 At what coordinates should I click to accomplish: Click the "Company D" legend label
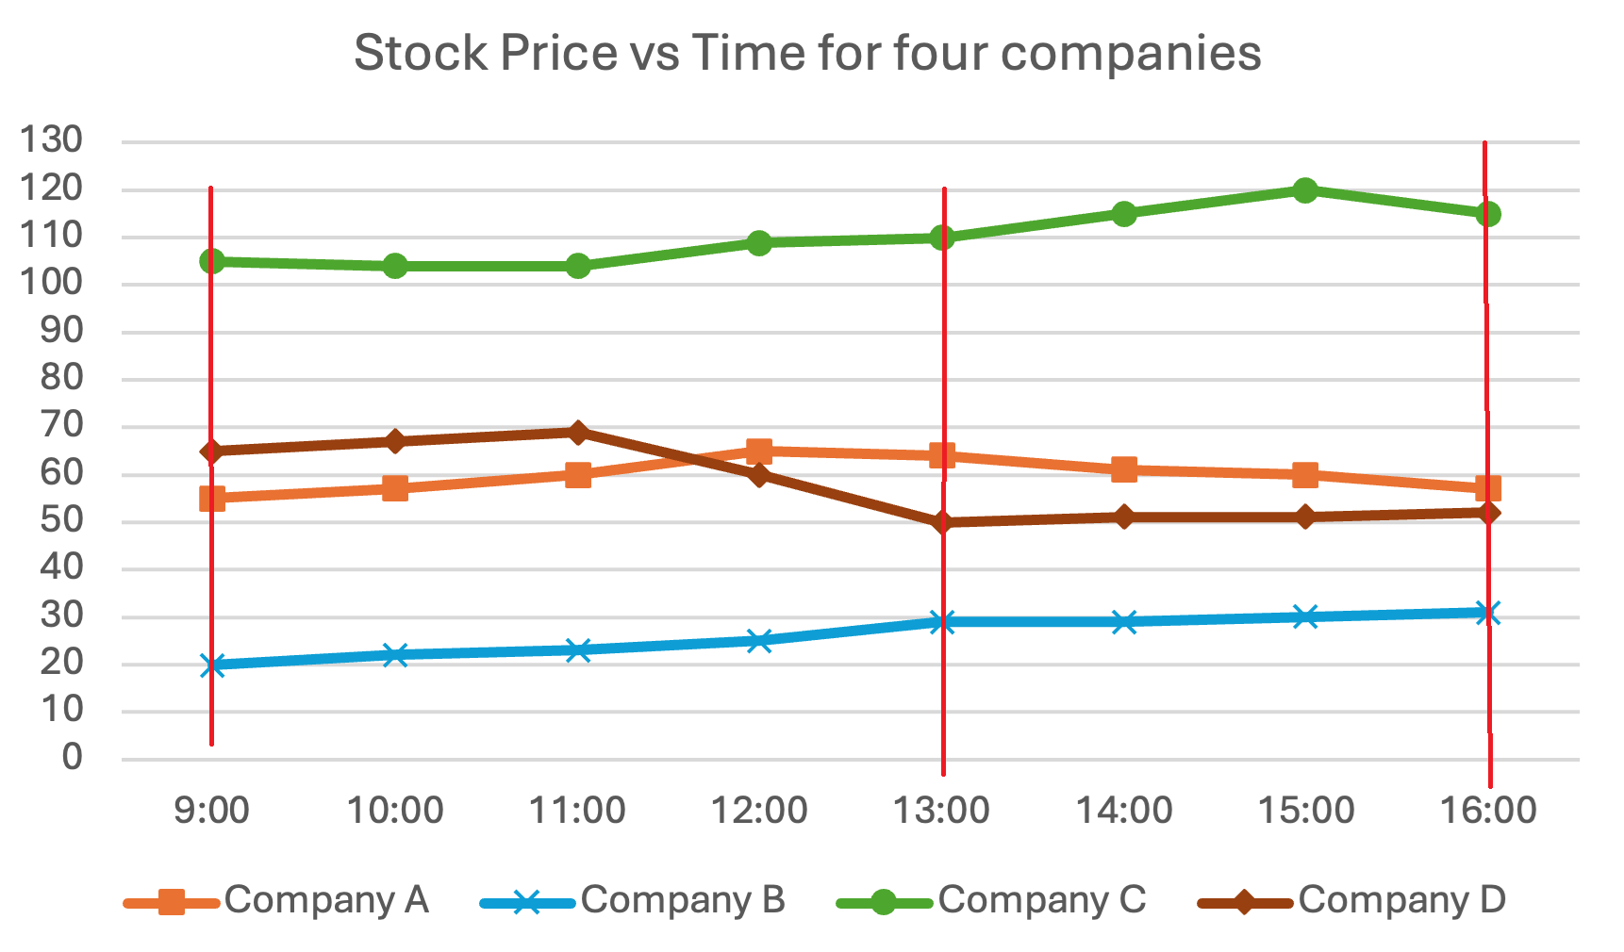(x=1401, y=900)
